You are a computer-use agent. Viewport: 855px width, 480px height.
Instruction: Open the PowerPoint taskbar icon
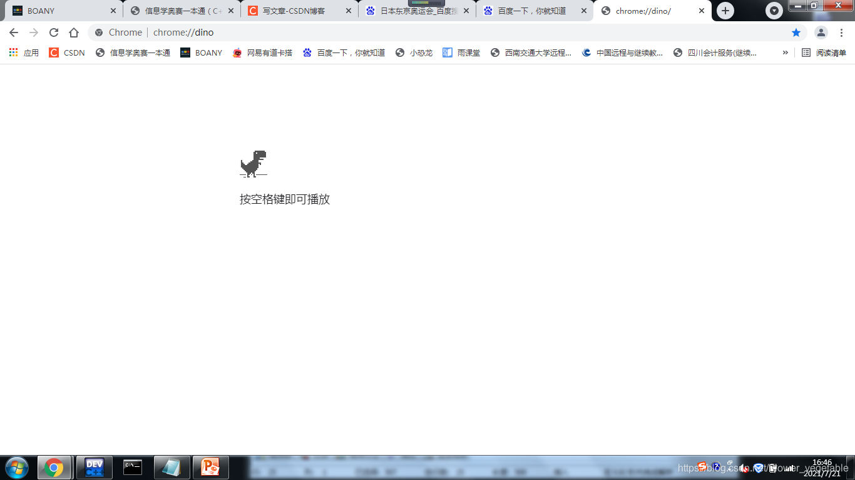coord(210,467)
